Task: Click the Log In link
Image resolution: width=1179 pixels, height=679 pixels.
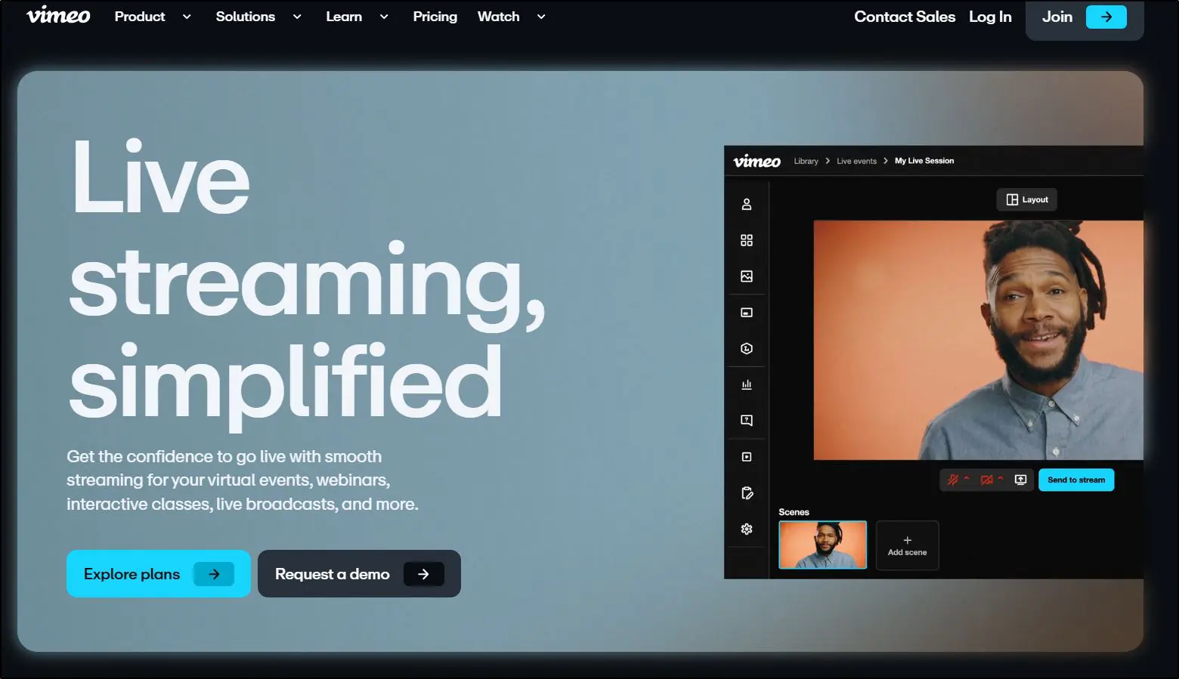Action: tap(990, 17)
